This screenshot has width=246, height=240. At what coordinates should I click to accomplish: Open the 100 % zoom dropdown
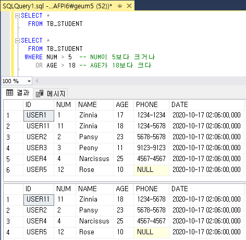click(x=29, y=81)
